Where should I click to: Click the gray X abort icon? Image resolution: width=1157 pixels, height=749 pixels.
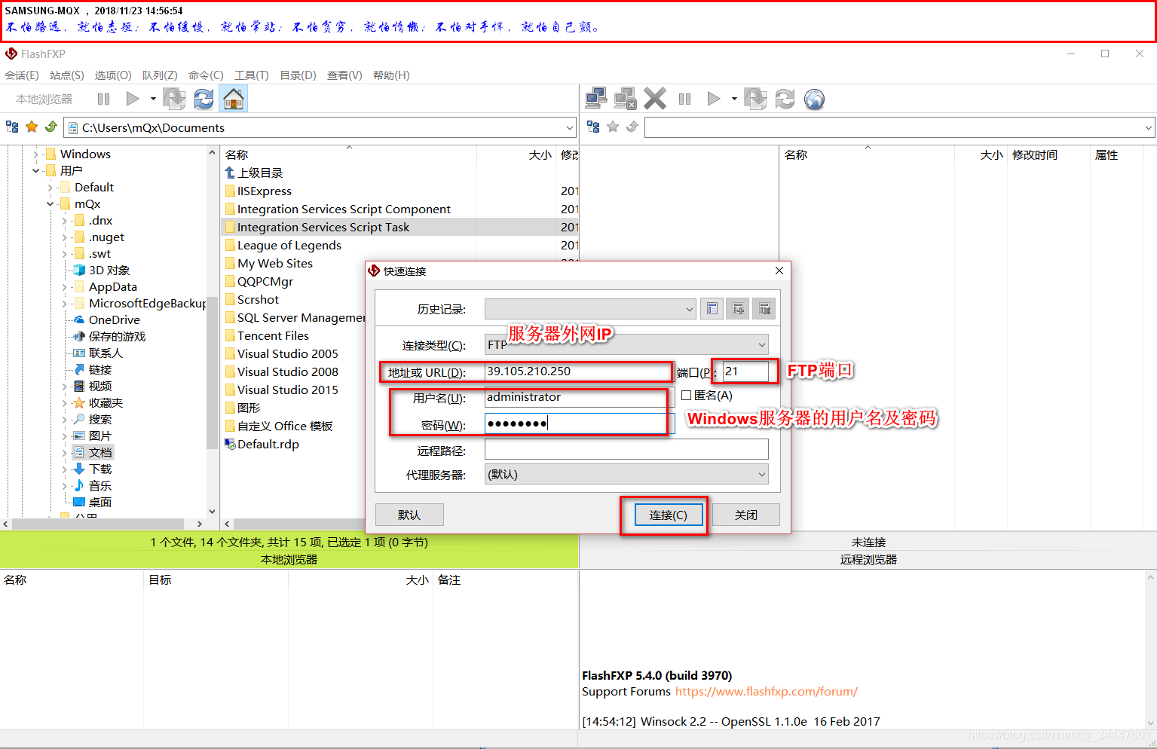click(x=655, y=99)
